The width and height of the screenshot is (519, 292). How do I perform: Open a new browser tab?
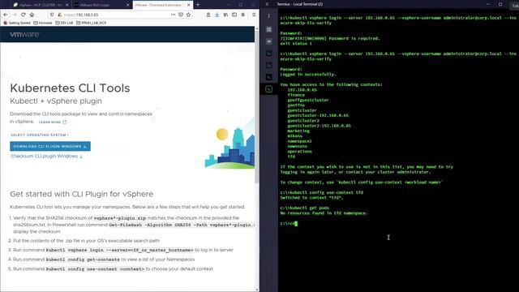198,5
